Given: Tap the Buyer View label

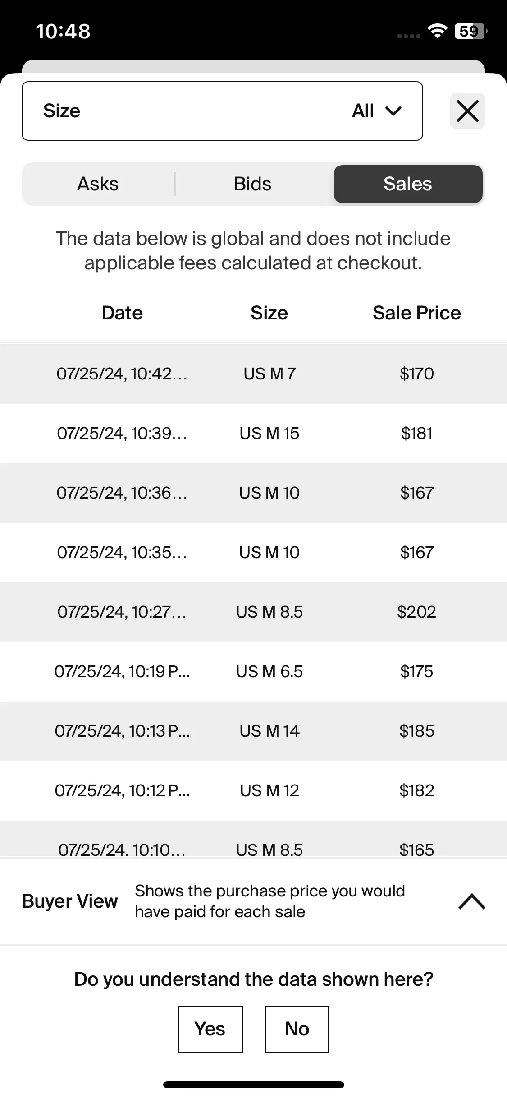Looking at the screenshot, I should pos(70,901).
